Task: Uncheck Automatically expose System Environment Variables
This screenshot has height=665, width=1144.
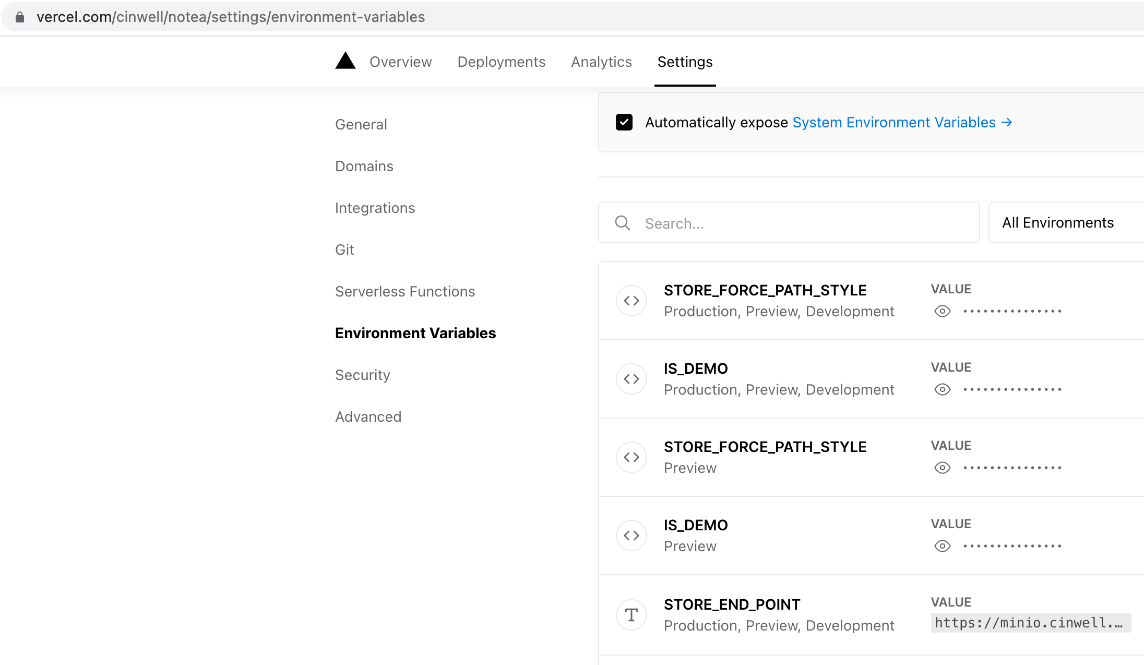Action: [x=624, y=122]
